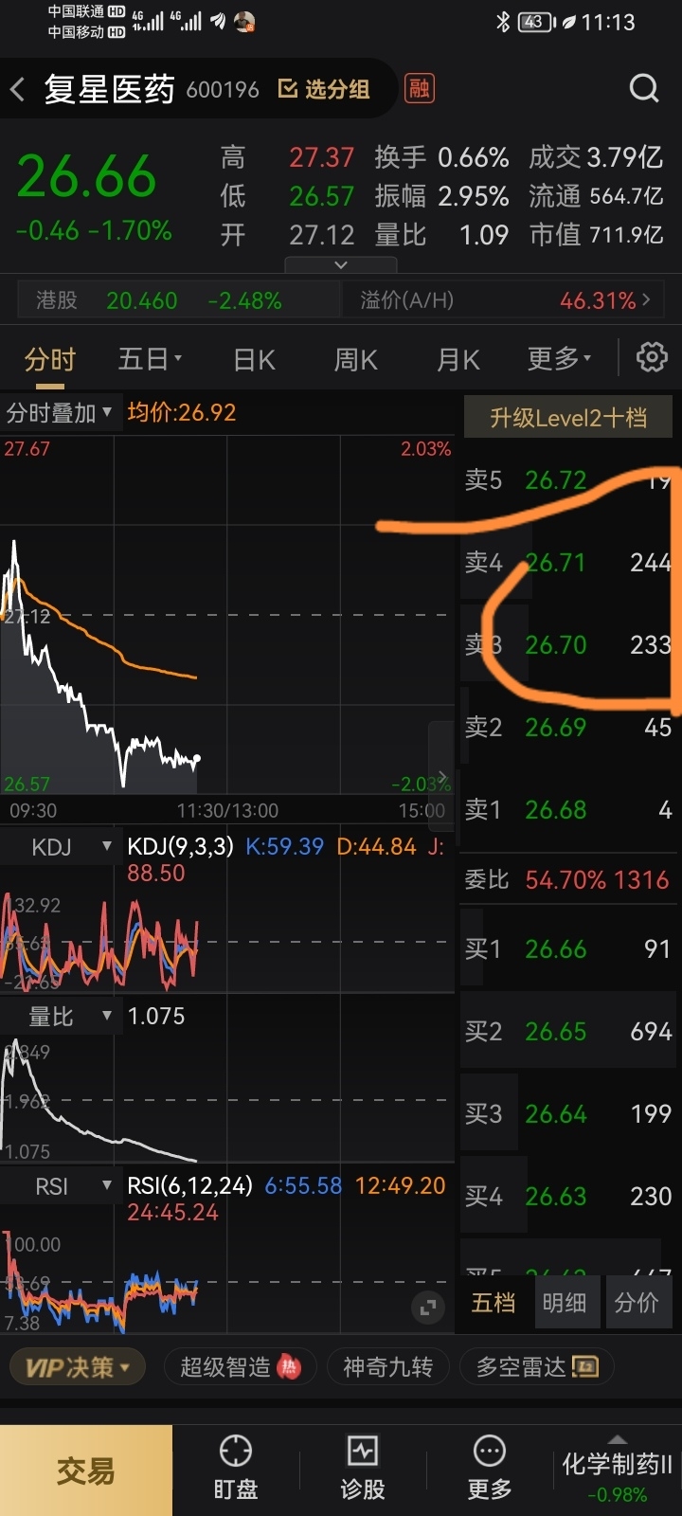Screen dimensions: 682x1516
Task: Tap the back arrow beside 复星医药
Action: [x=17, y=90]
